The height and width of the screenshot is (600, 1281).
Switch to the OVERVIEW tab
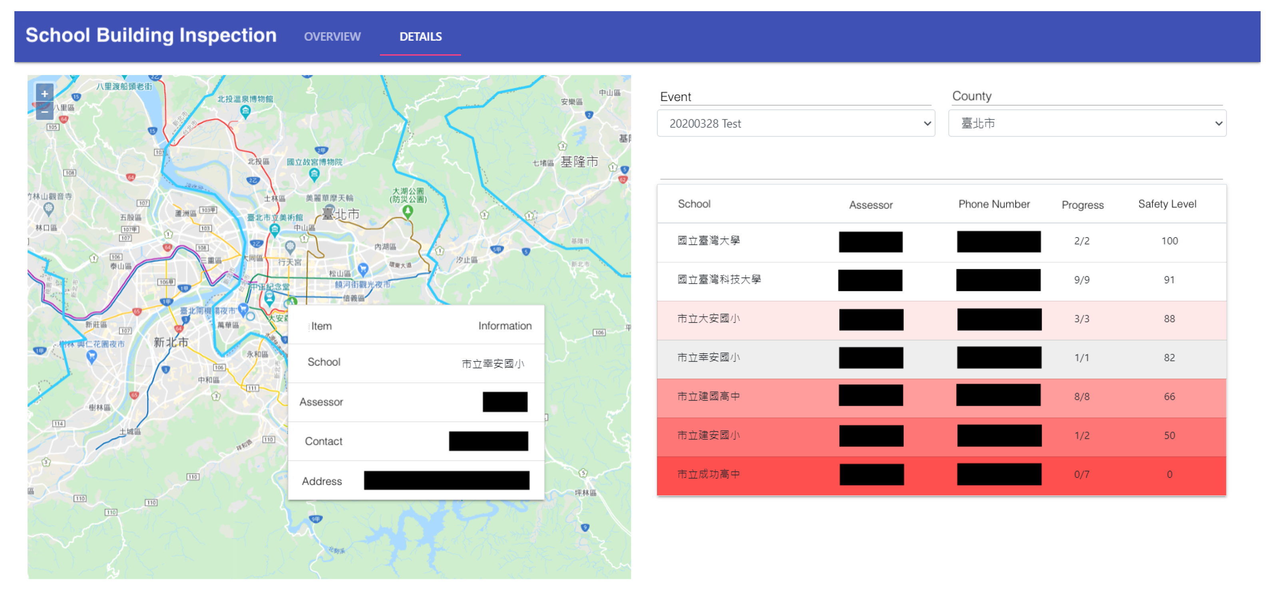pyautogui.click(x=332, y=36)
